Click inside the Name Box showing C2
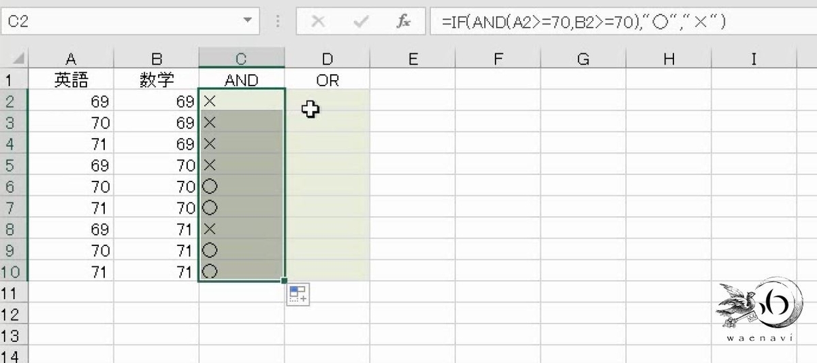This screenshot has width=817, height=363. point(121,22)
